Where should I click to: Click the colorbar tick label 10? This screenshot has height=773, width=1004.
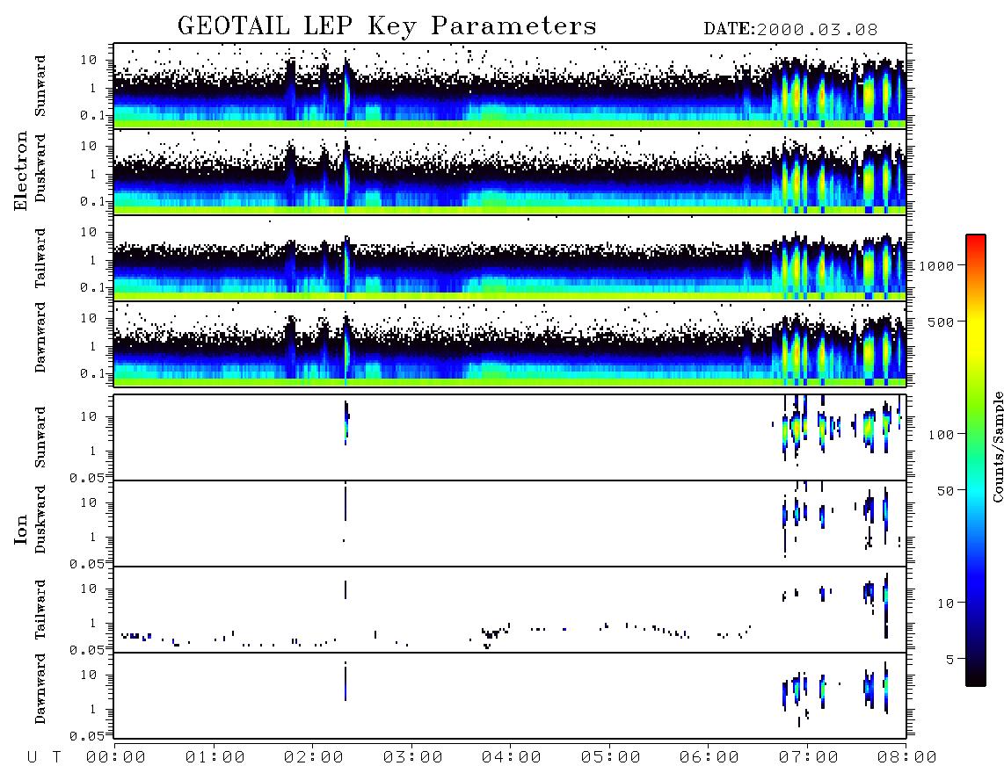[945, 603]
